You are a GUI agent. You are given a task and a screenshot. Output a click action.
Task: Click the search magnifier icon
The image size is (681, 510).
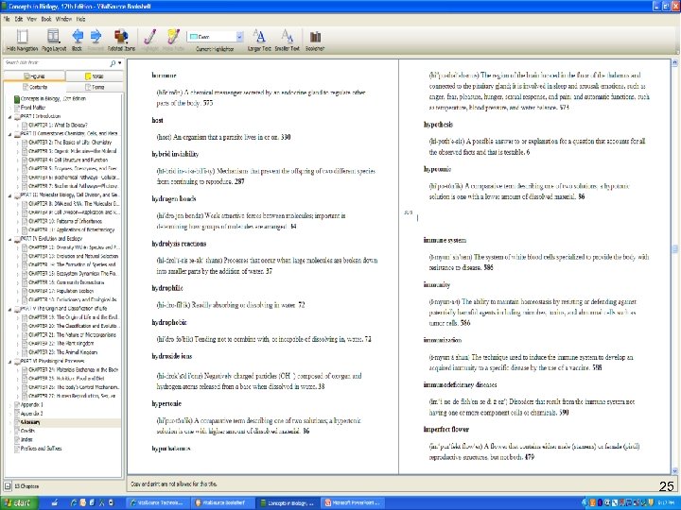point(113,63)
